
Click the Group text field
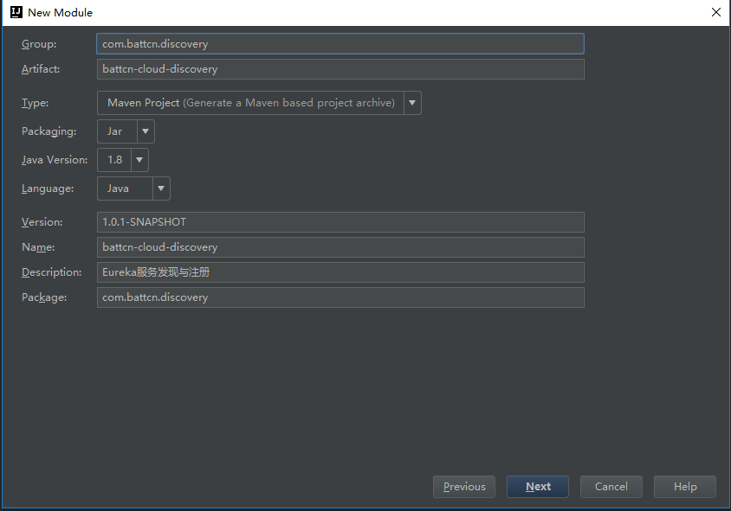coord(340,43)
